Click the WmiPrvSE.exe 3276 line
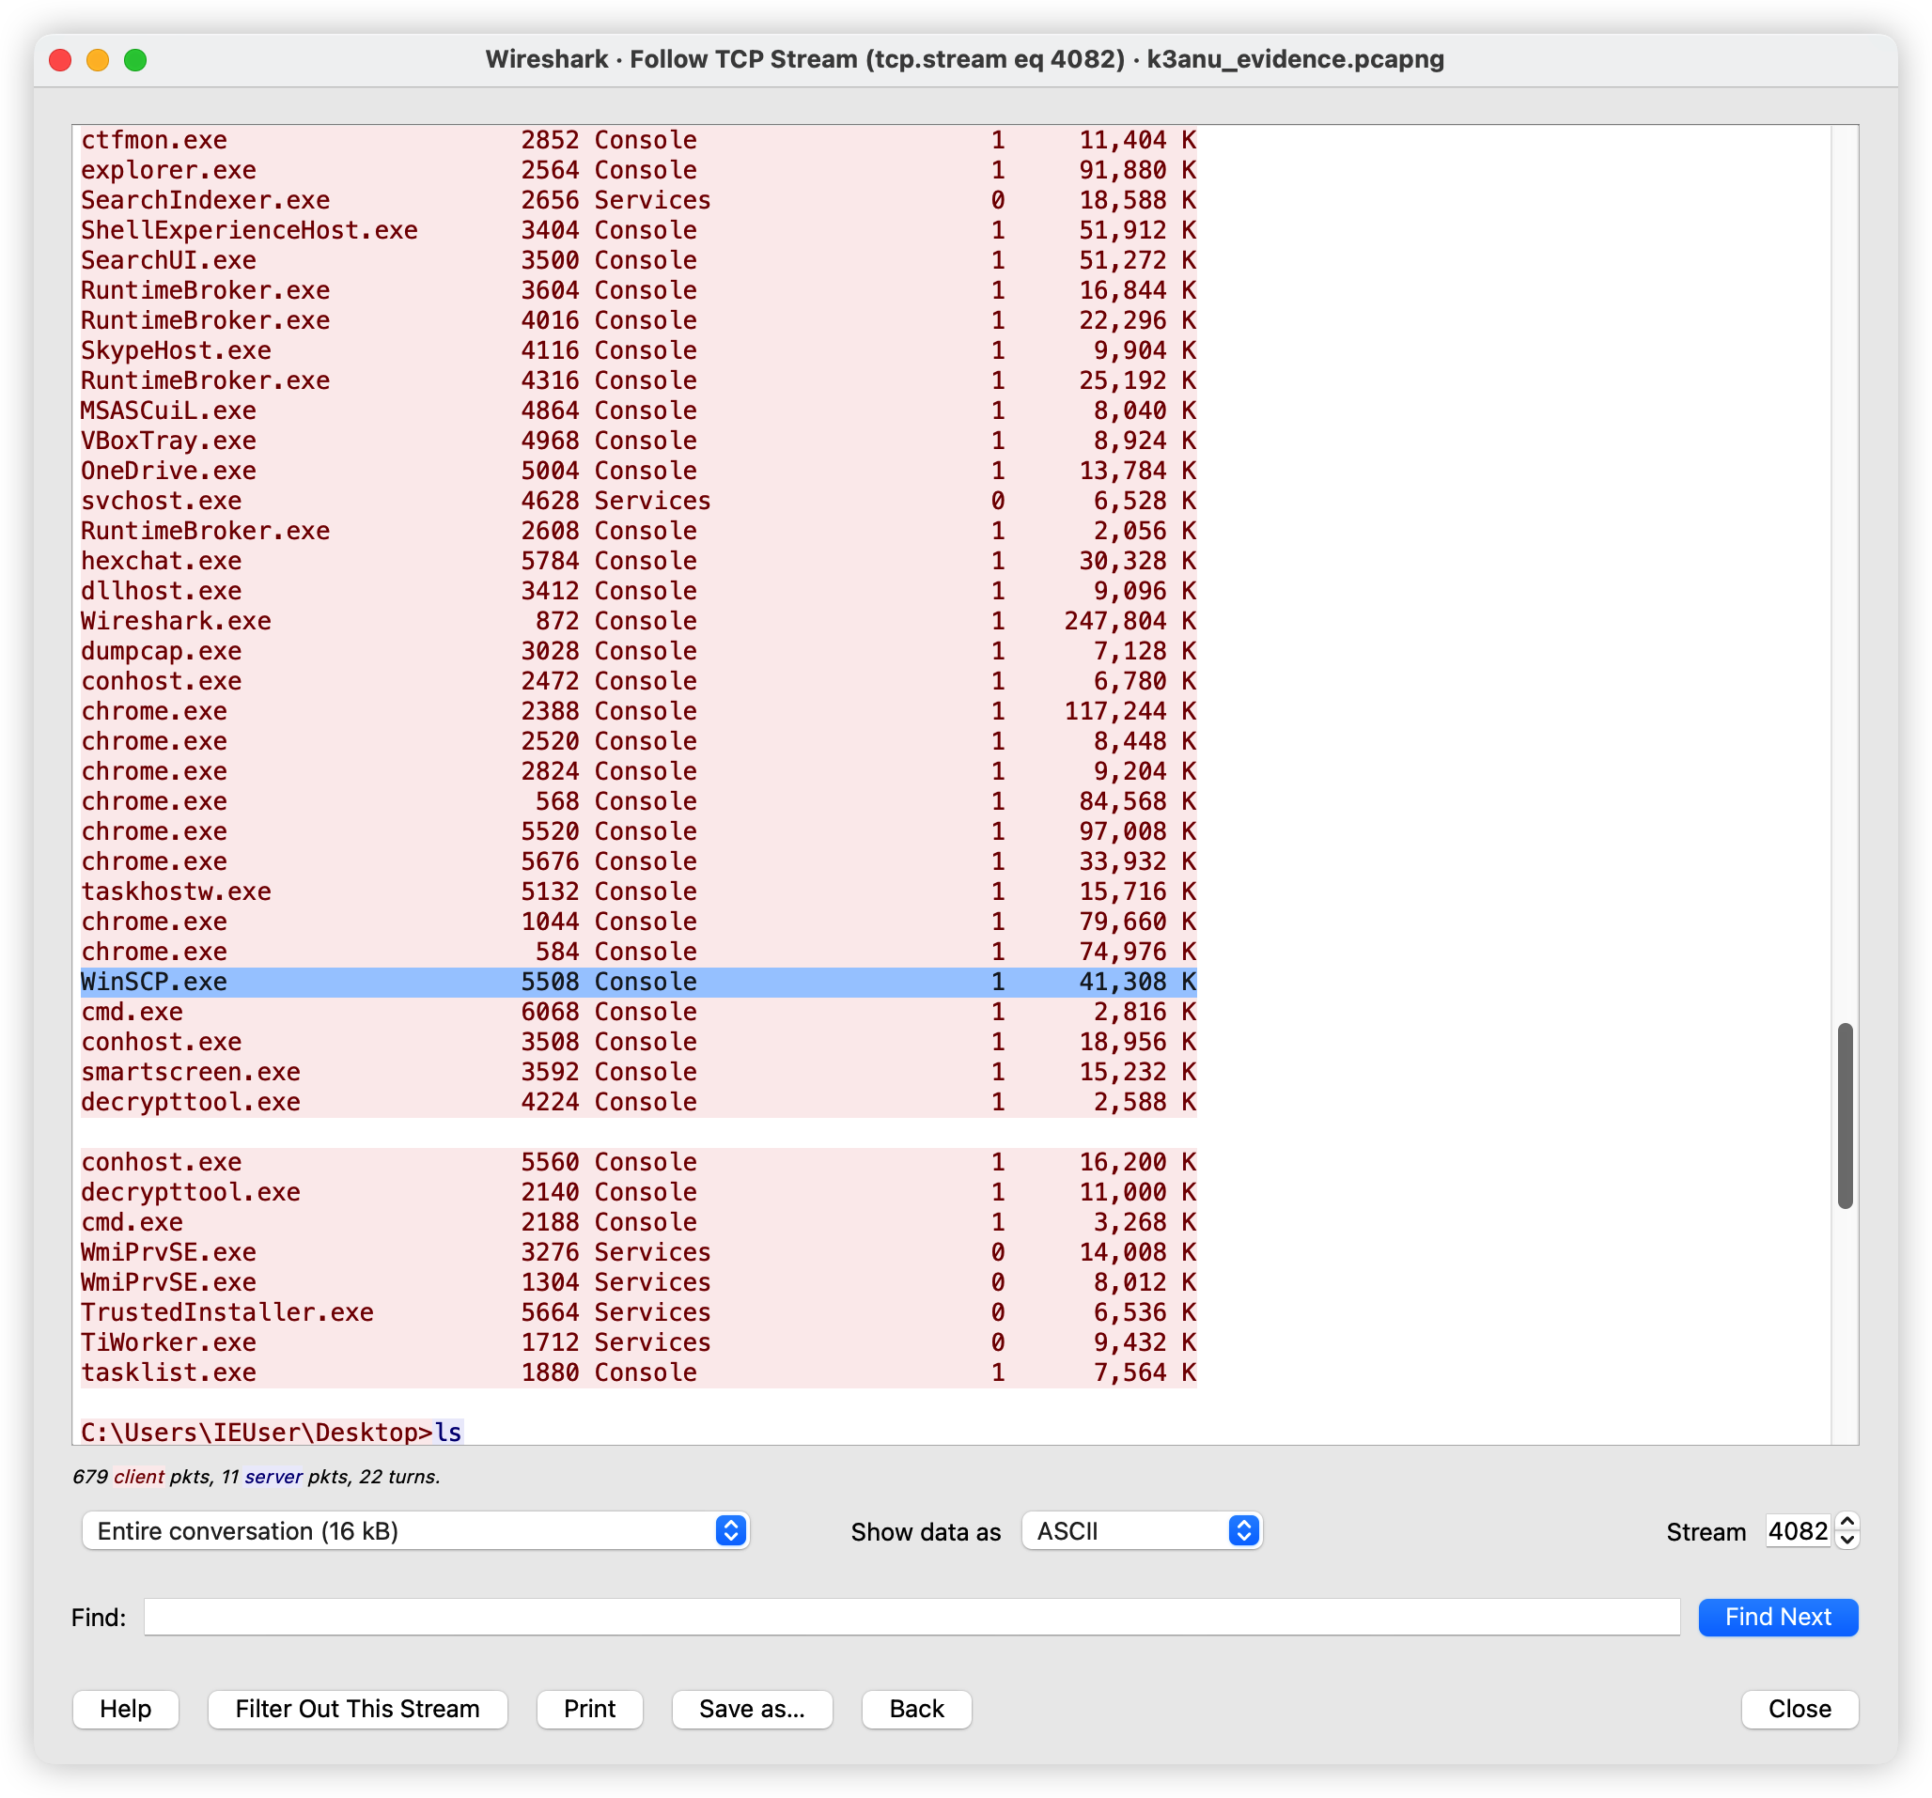Image resolution: width=1932 pixels, height=1798 pixels. pos(638,1253)
